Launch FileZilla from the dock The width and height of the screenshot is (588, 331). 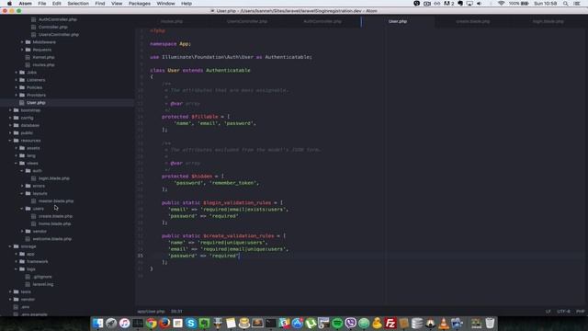(x=390, y=323)
